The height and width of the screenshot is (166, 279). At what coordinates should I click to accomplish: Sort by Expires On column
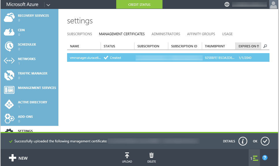248,46
